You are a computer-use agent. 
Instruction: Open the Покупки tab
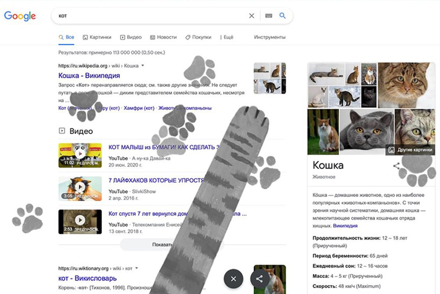(x=198, y=37)
